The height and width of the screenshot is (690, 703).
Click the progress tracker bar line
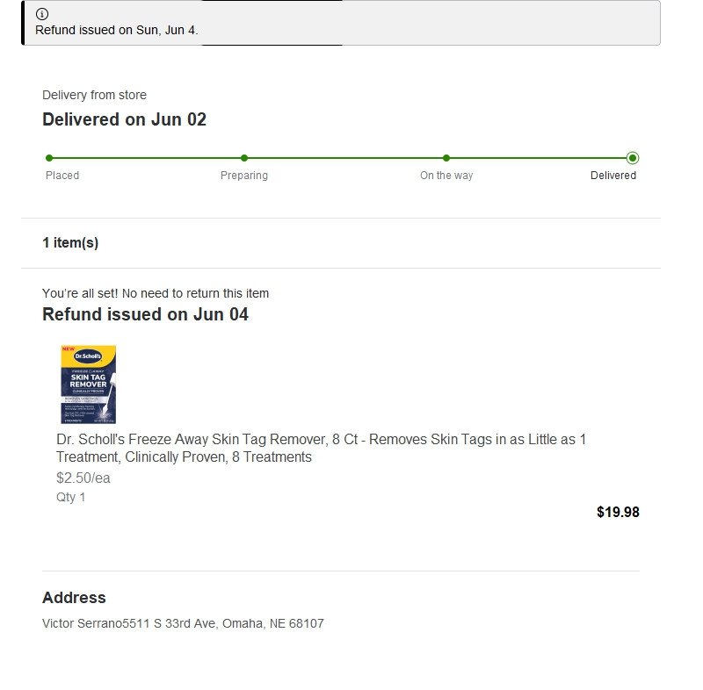[341, 158]
